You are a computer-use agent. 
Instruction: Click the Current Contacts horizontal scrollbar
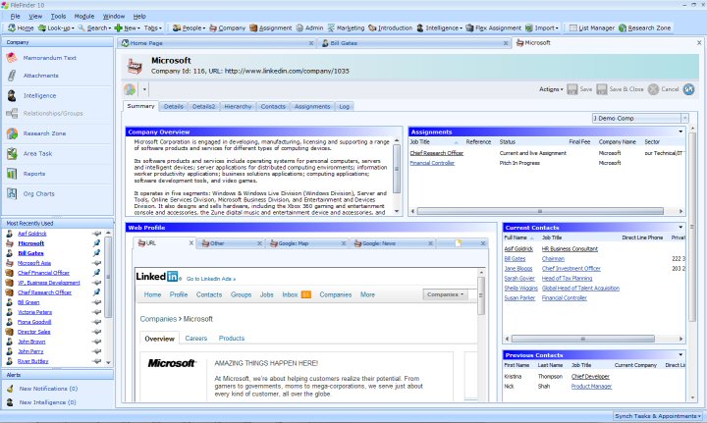(x=583, y=339)
